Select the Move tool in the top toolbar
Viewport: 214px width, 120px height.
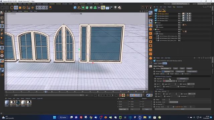point(16,8)
